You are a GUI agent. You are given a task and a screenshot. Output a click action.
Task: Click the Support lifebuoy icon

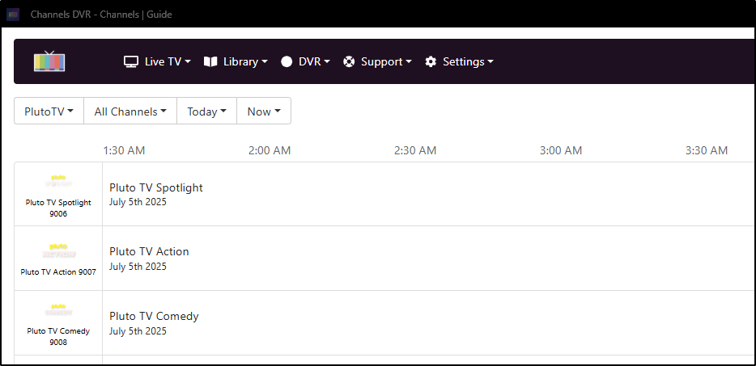coord(349,61)
